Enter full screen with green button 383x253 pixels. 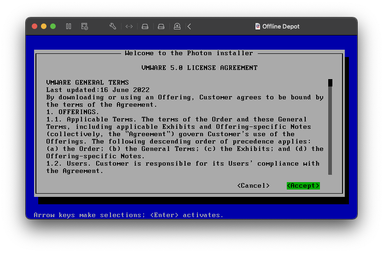click(x=53, y=26)
